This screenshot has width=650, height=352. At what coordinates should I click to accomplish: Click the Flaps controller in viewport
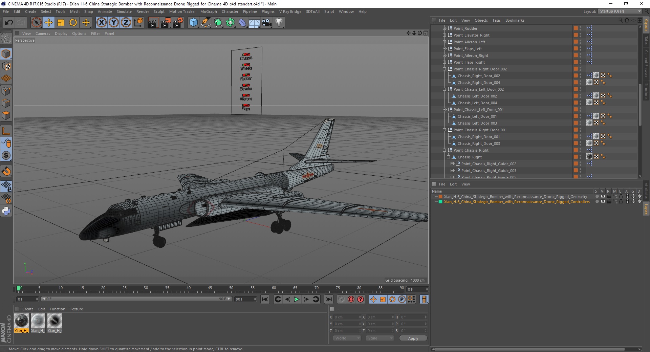coord(246,107)
